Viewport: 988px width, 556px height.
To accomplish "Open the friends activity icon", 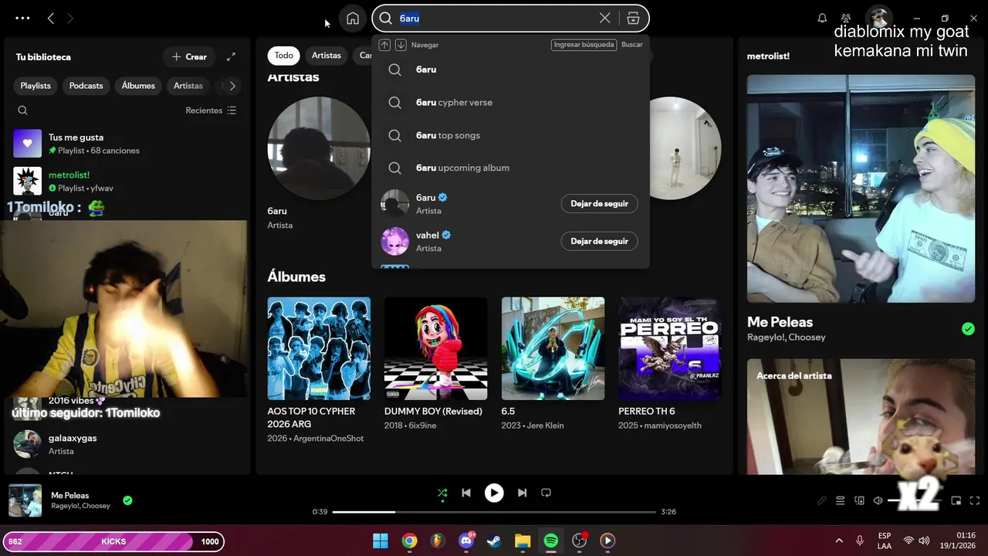I will pos(846,19).
